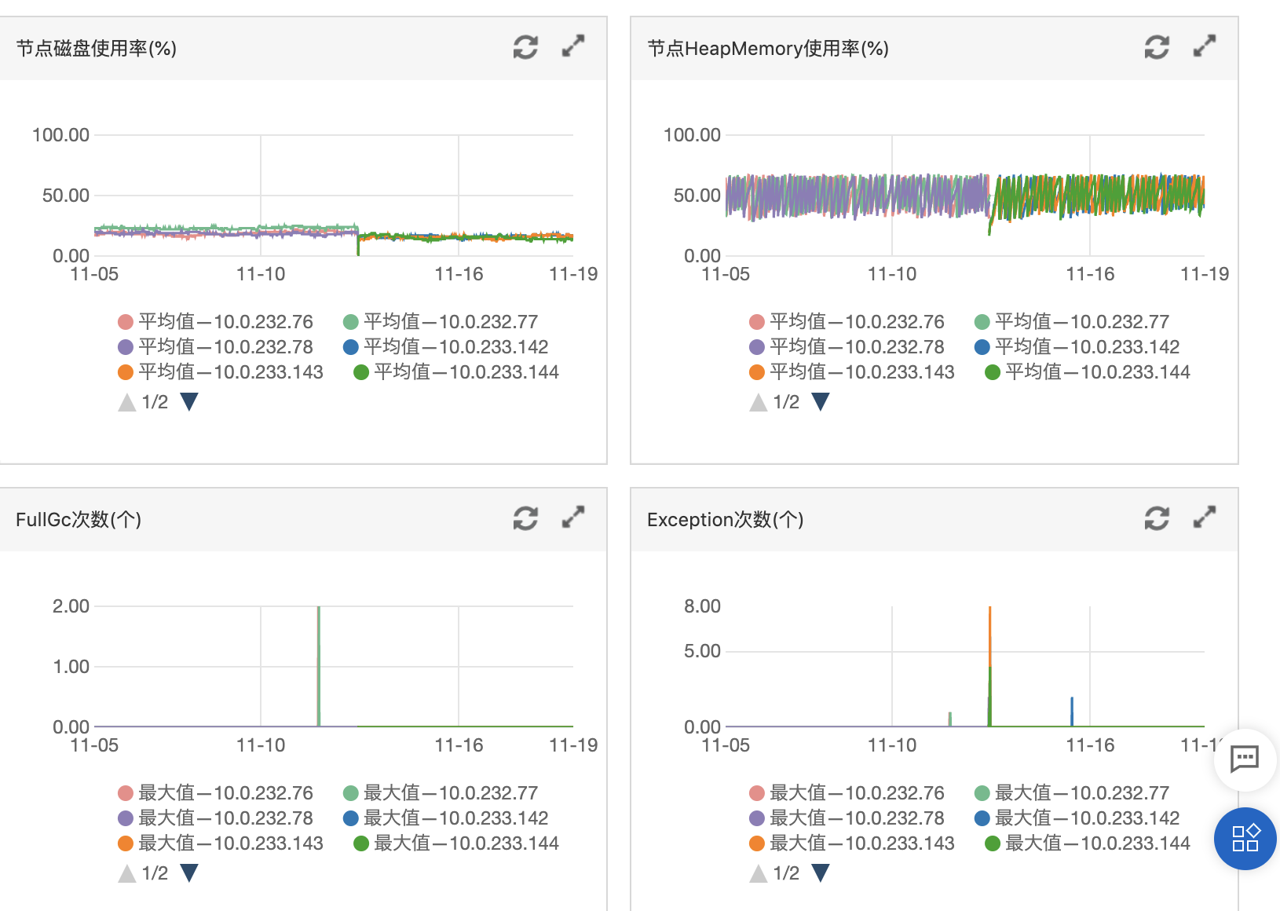Refresh the 节点磁盘使用率 chart
The width and height of the screenshot is (1280, 911).
(x=525, y=47)
